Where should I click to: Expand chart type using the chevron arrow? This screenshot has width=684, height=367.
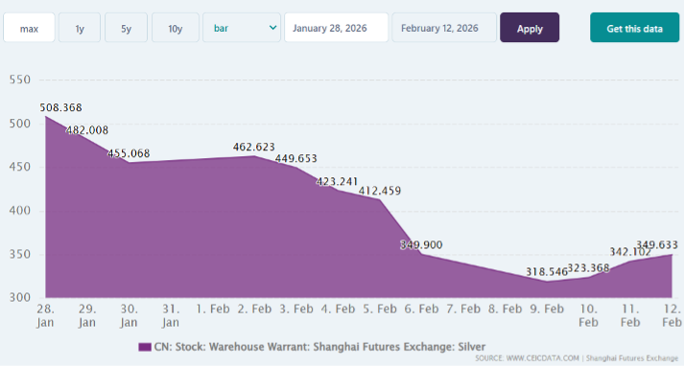(273, 28)
